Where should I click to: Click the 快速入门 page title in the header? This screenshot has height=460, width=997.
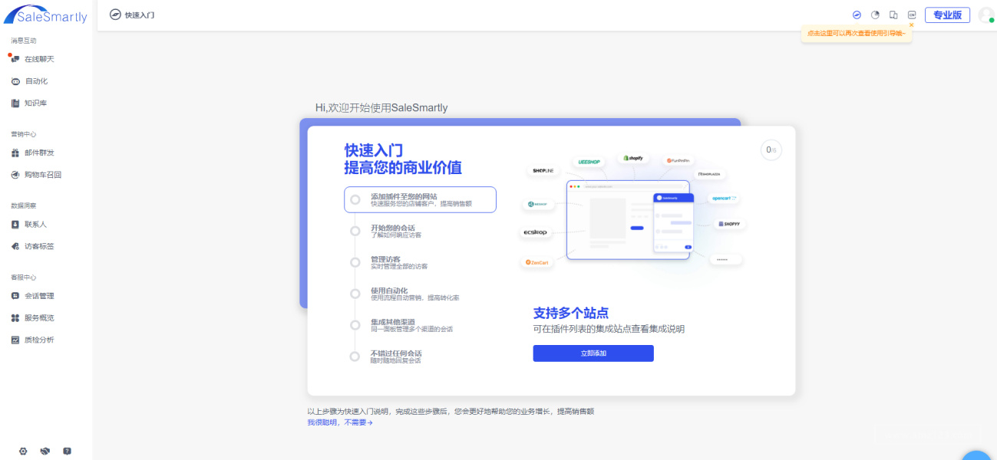[x=140, y=15]
